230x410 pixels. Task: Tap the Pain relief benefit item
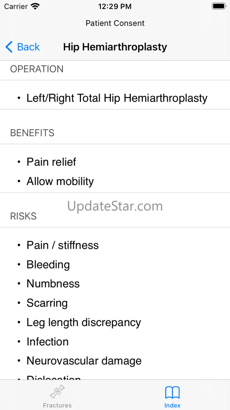(x=51, y=162)
